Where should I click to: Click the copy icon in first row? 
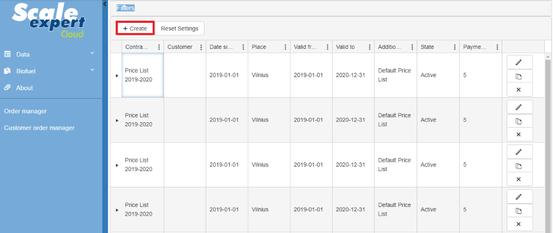pyautogui.click(x=518, y=75)
